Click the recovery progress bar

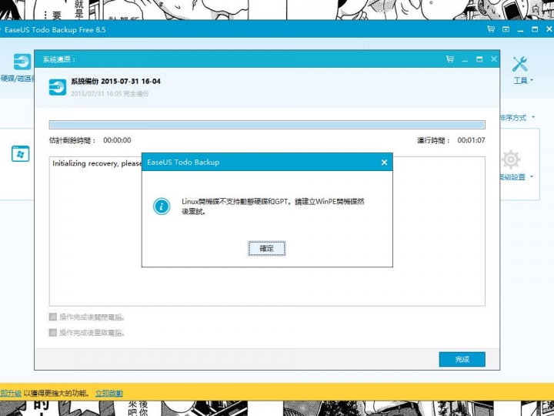coord(267,125)
